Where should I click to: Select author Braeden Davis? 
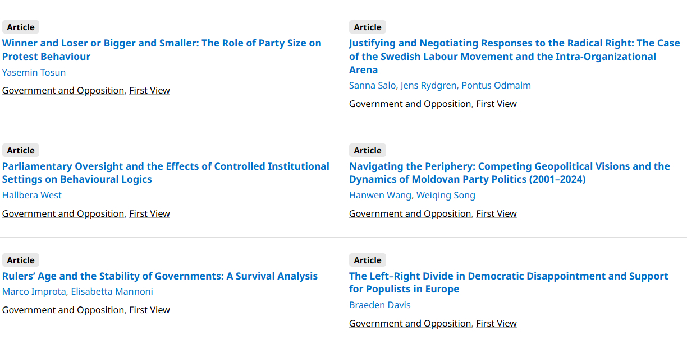tap(380, 305)
